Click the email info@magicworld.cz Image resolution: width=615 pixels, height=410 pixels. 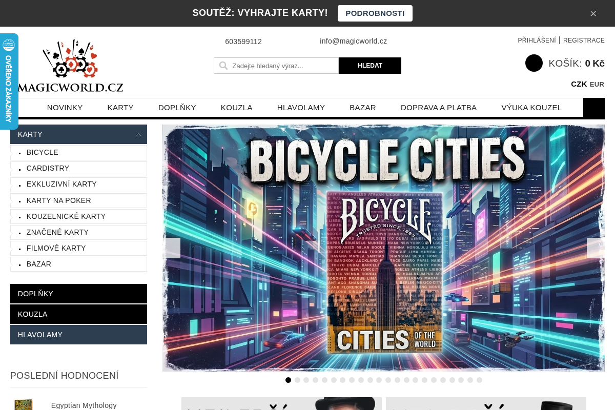pos(354,41)
